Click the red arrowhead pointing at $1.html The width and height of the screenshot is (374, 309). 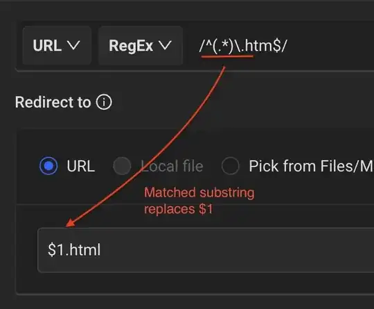(71, 223)
